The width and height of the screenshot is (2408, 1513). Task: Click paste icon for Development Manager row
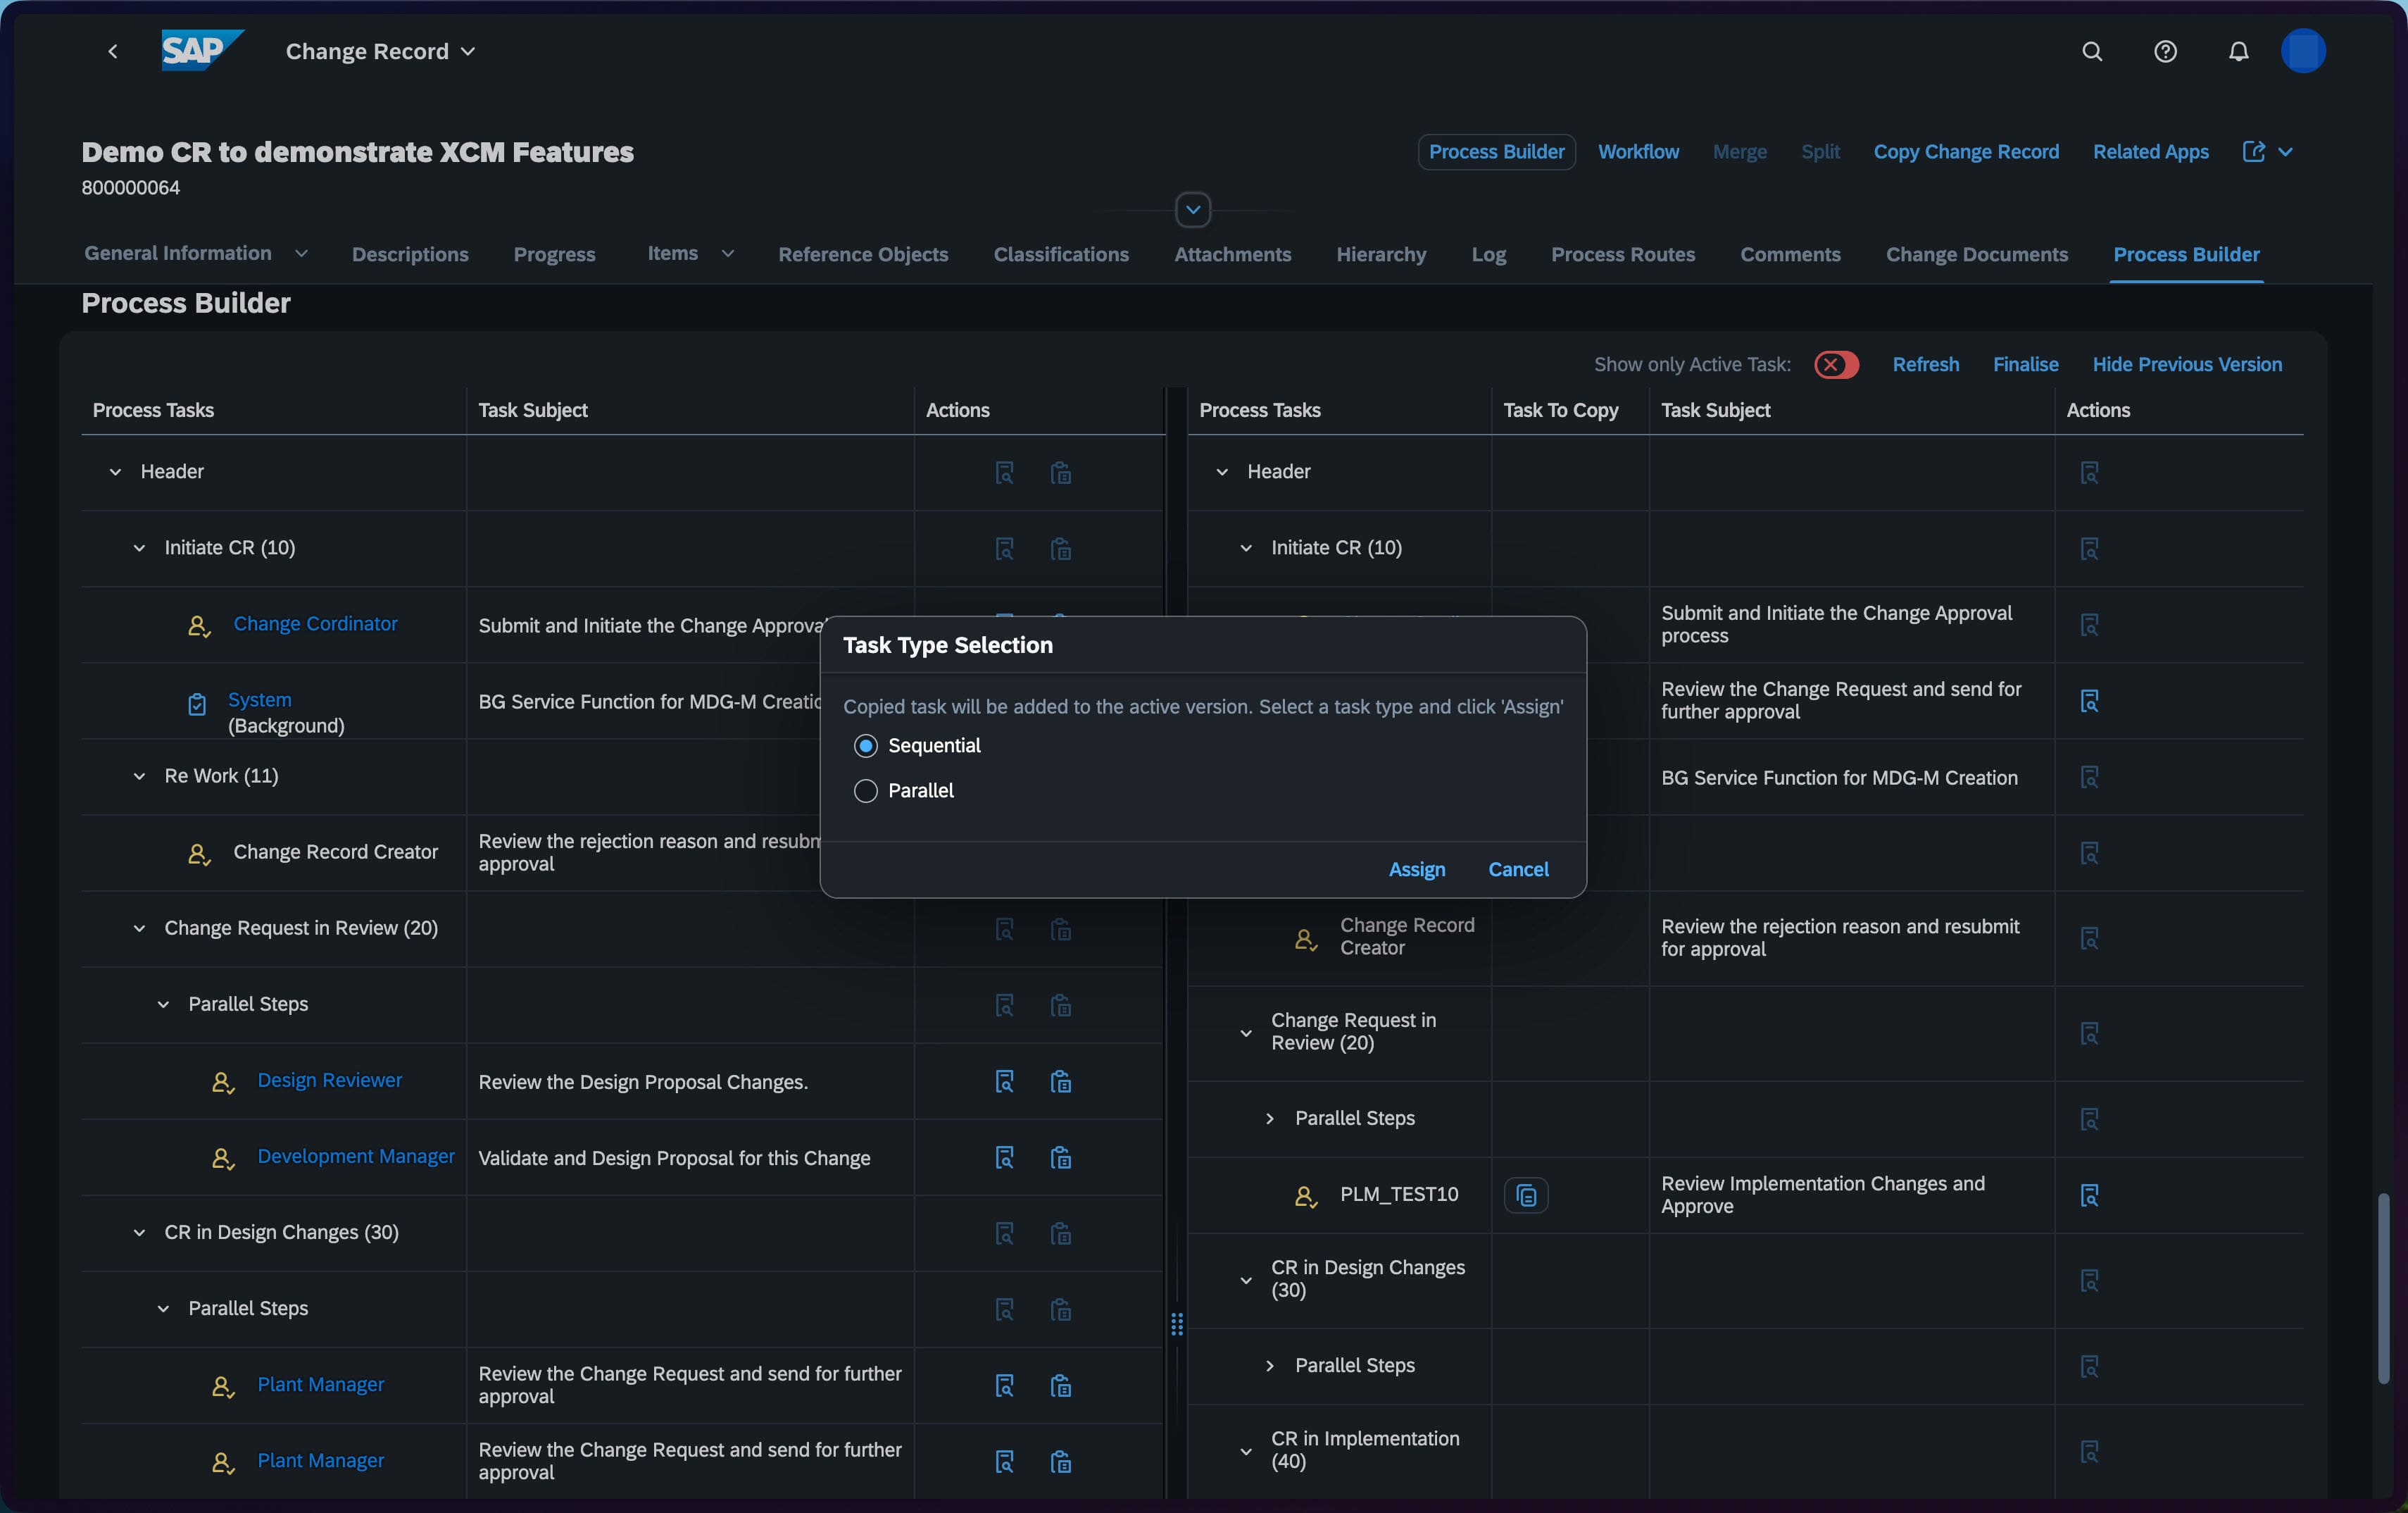[x=1061, y=1158]
